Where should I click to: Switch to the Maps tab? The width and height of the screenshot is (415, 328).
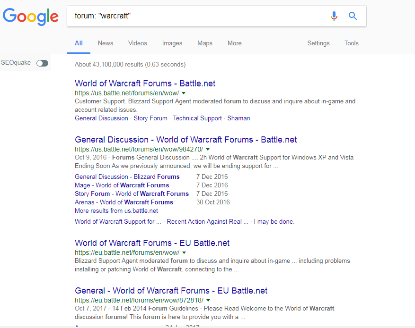point(205,43)
